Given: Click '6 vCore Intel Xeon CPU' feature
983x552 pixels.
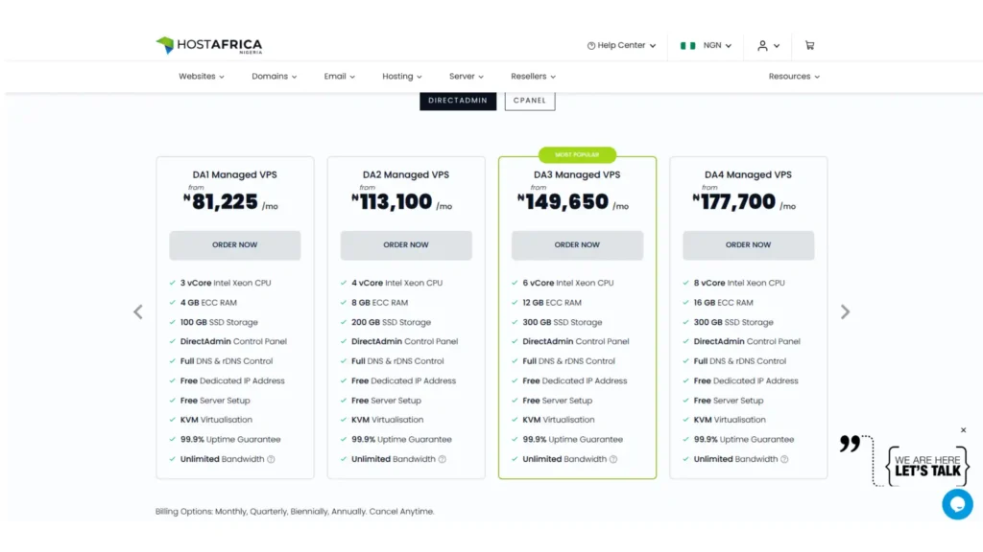Looking at the screenshot, I should tap(568, 283).
